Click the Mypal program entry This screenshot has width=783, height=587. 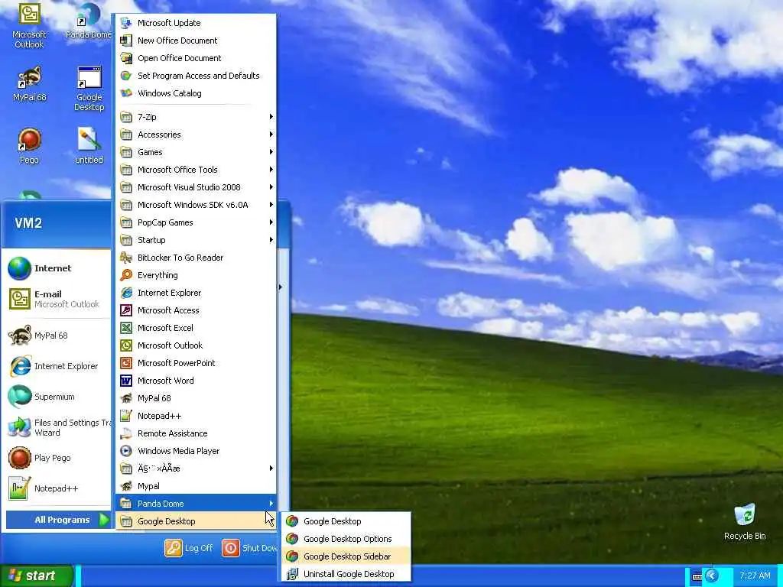coord(196,486)
